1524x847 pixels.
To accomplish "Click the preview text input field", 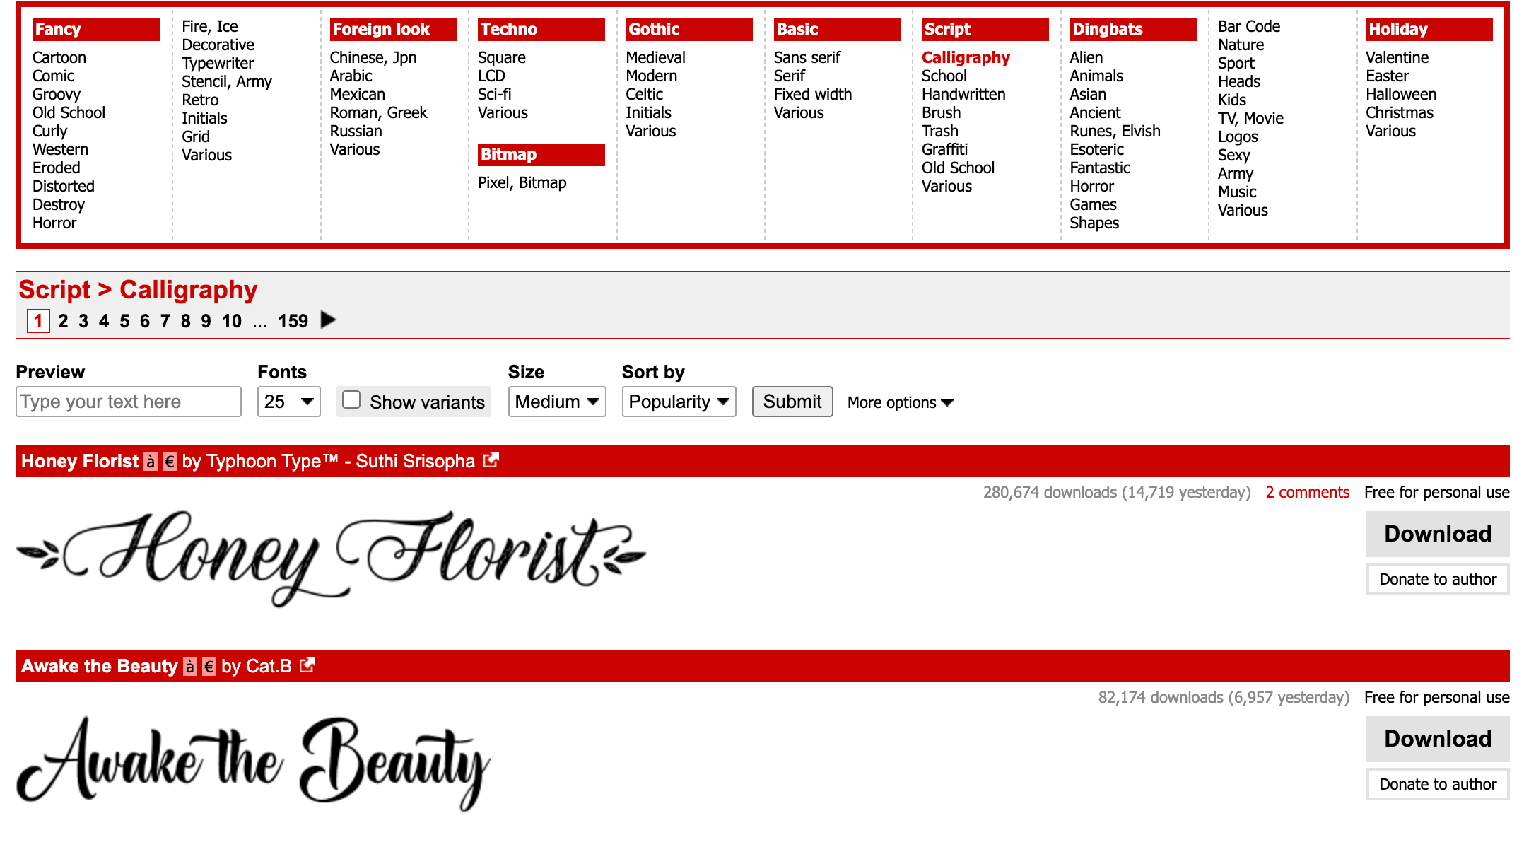I will pos(128,402).
